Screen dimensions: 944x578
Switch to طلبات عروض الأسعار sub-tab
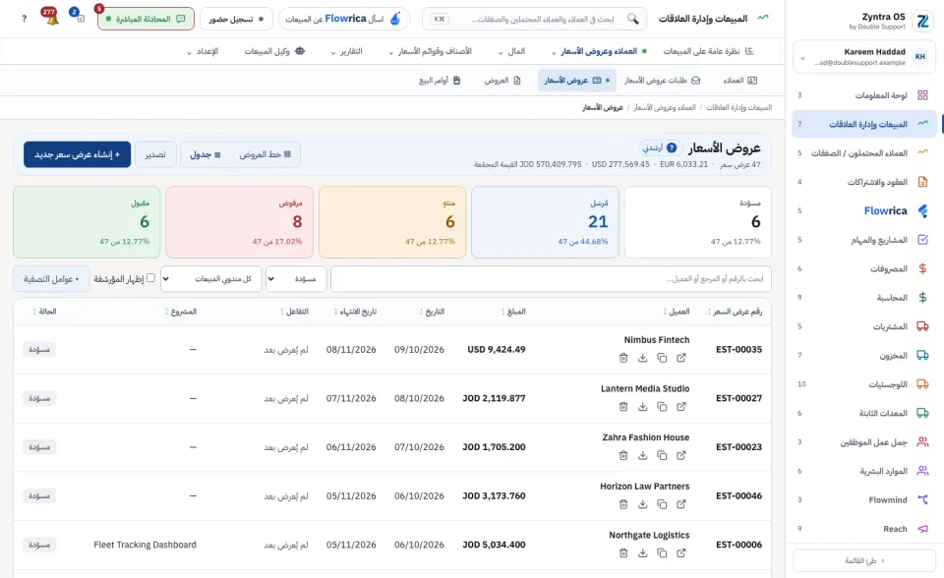coord(662,80)
